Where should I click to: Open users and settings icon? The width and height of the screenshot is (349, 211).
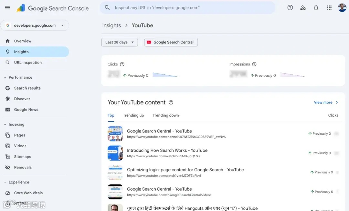[x=303, y=7]
